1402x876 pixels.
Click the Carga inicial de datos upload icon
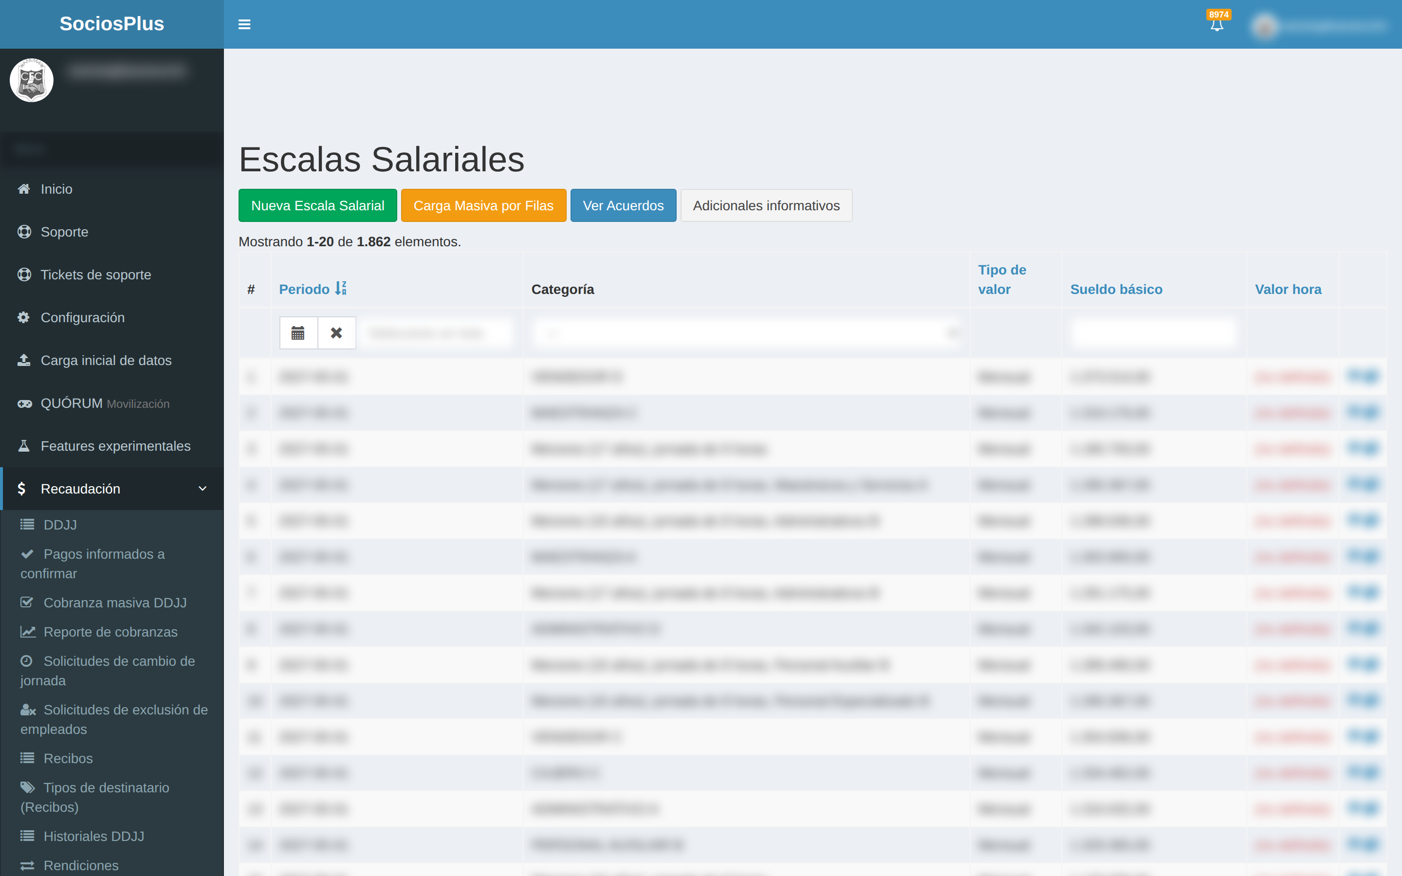[24, 360]
